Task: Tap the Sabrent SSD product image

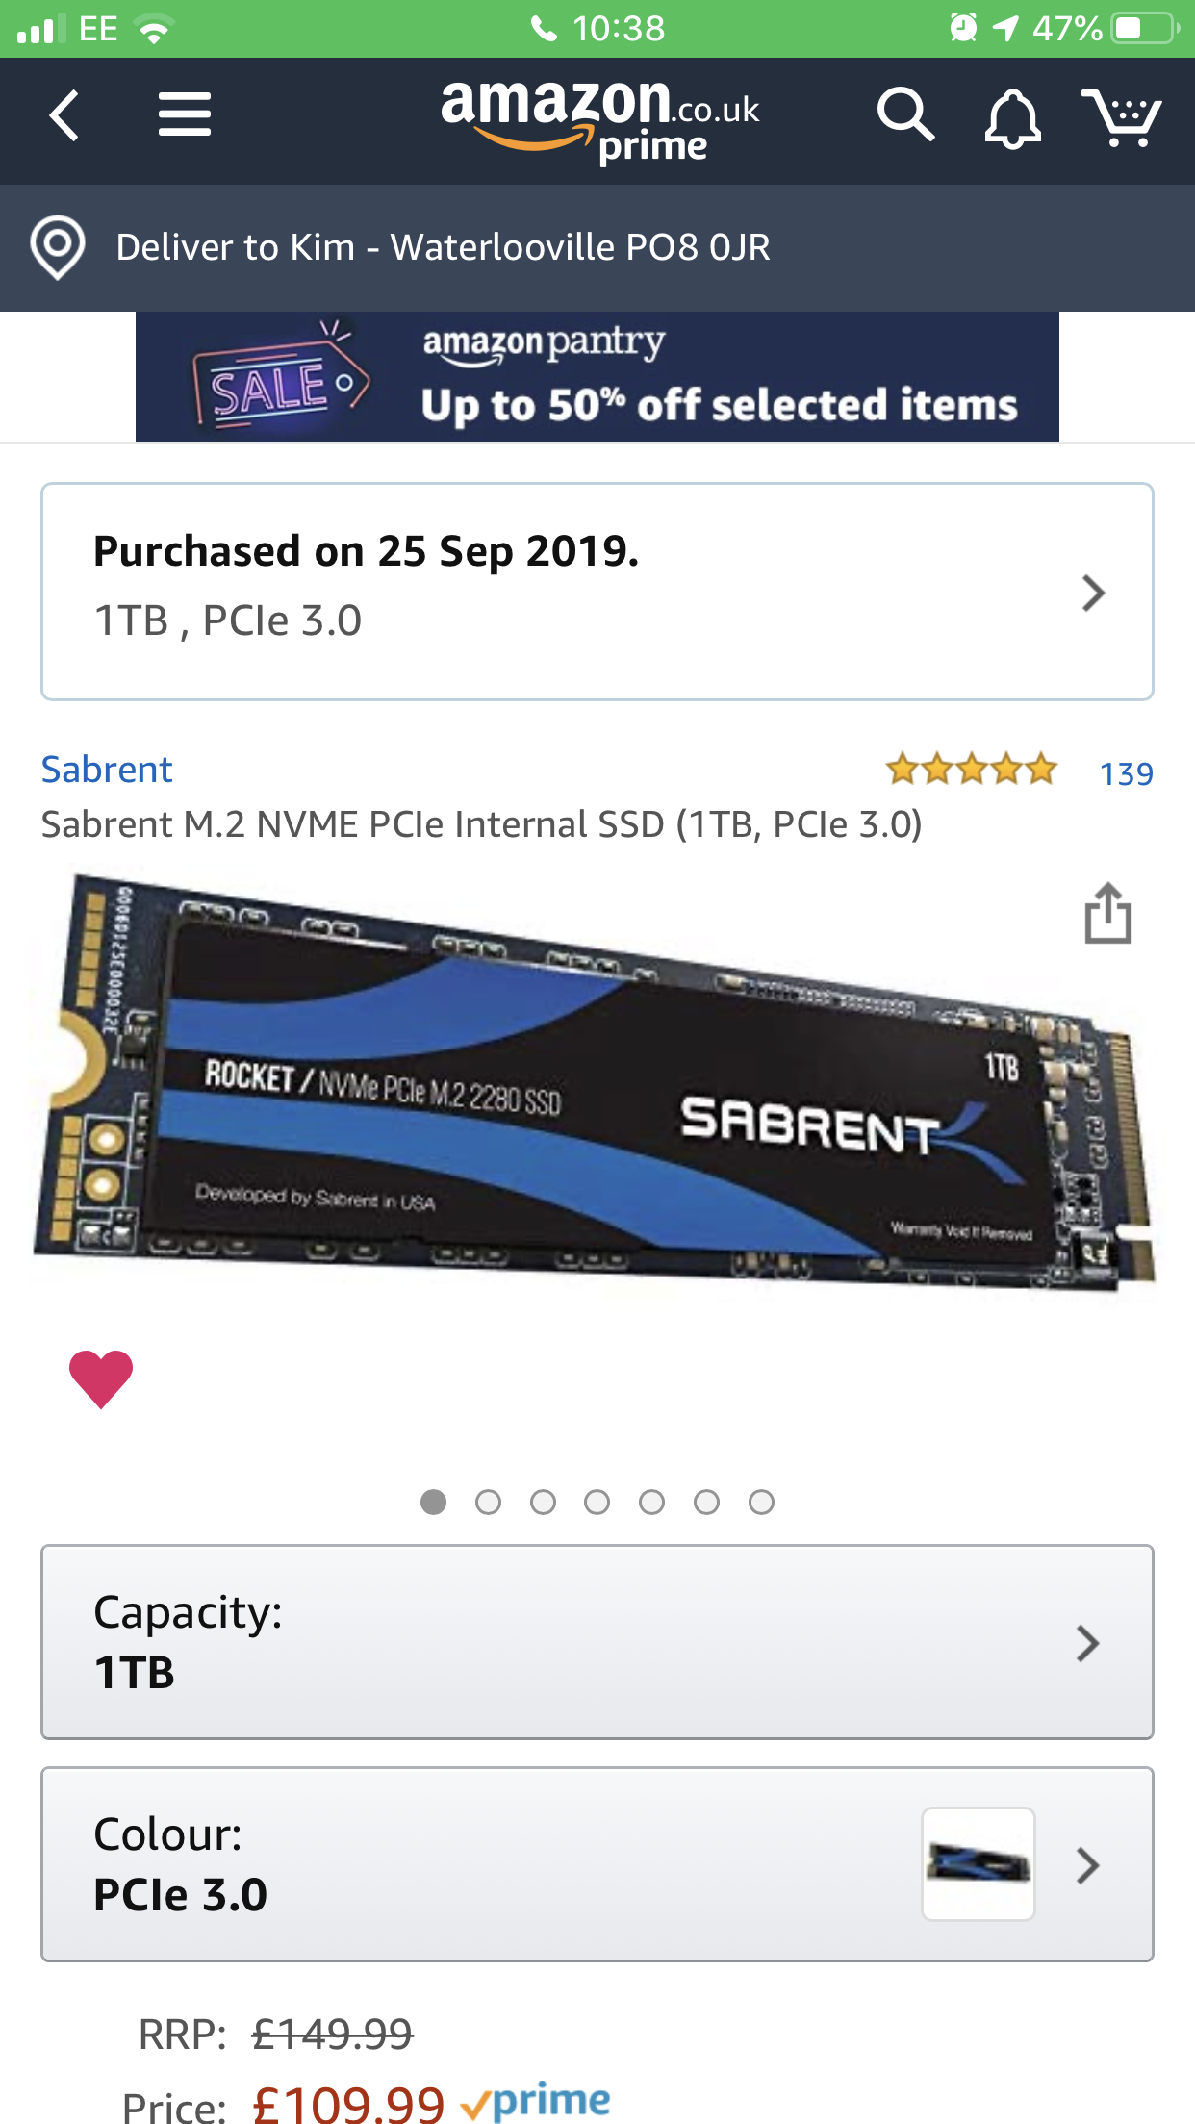Action: pyautogui.click(x=595, y=1082)
